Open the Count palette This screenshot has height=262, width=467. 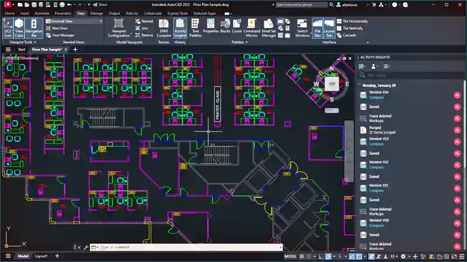point(237,26)
